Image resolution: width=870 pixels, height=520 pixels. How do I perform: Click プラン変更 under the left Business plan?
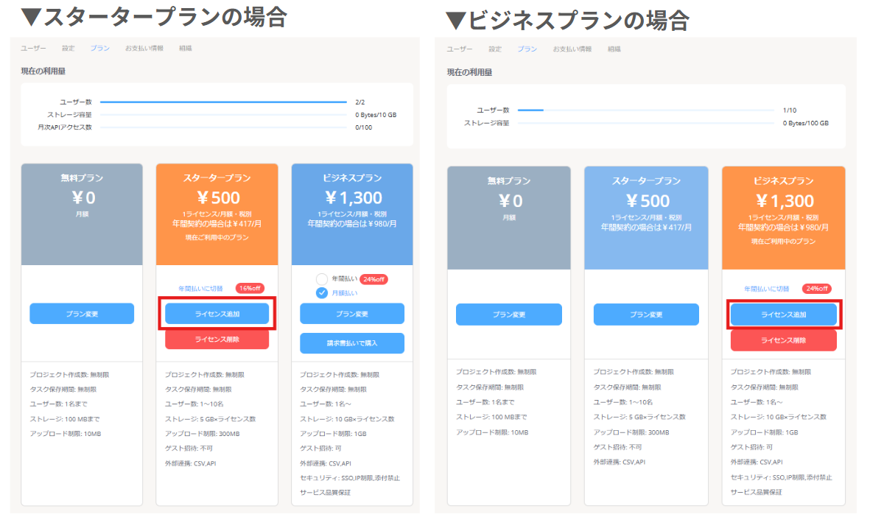point(352,314)
